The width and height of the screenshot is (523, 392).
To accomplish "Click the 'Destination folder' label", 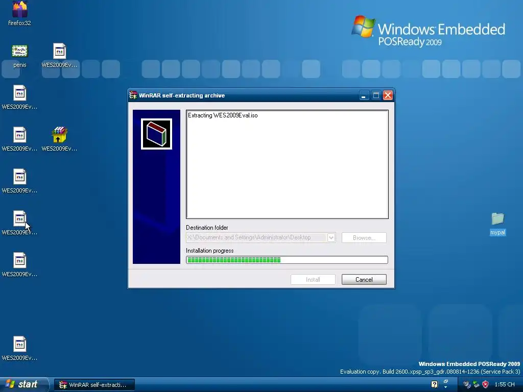I will click(x=207, y=228).
